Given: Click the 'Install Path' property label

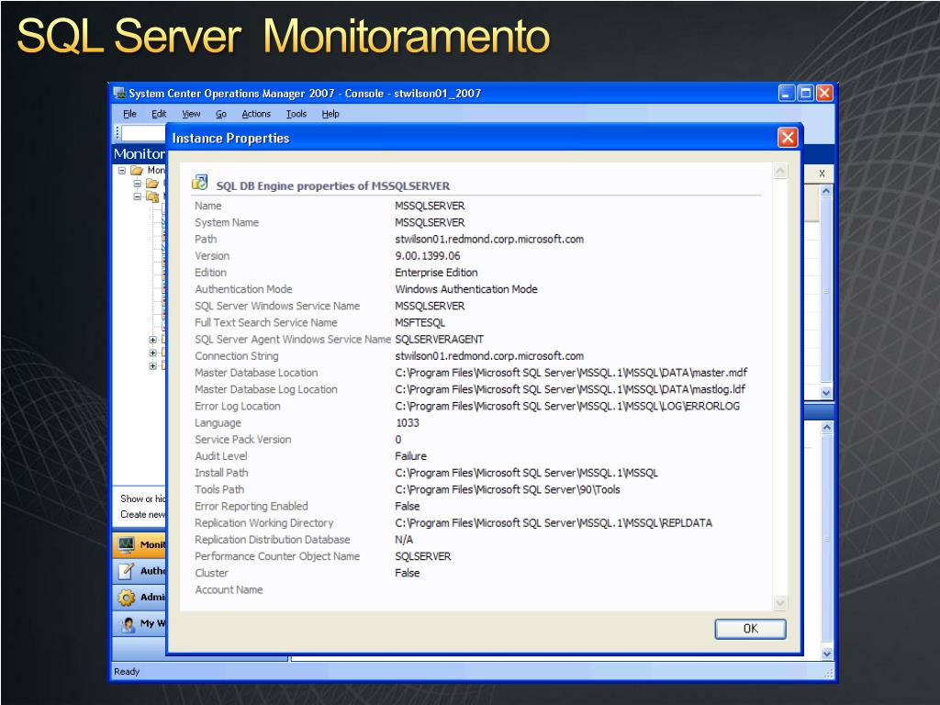Looking at the screenshot, I should [x=221, y=473].
